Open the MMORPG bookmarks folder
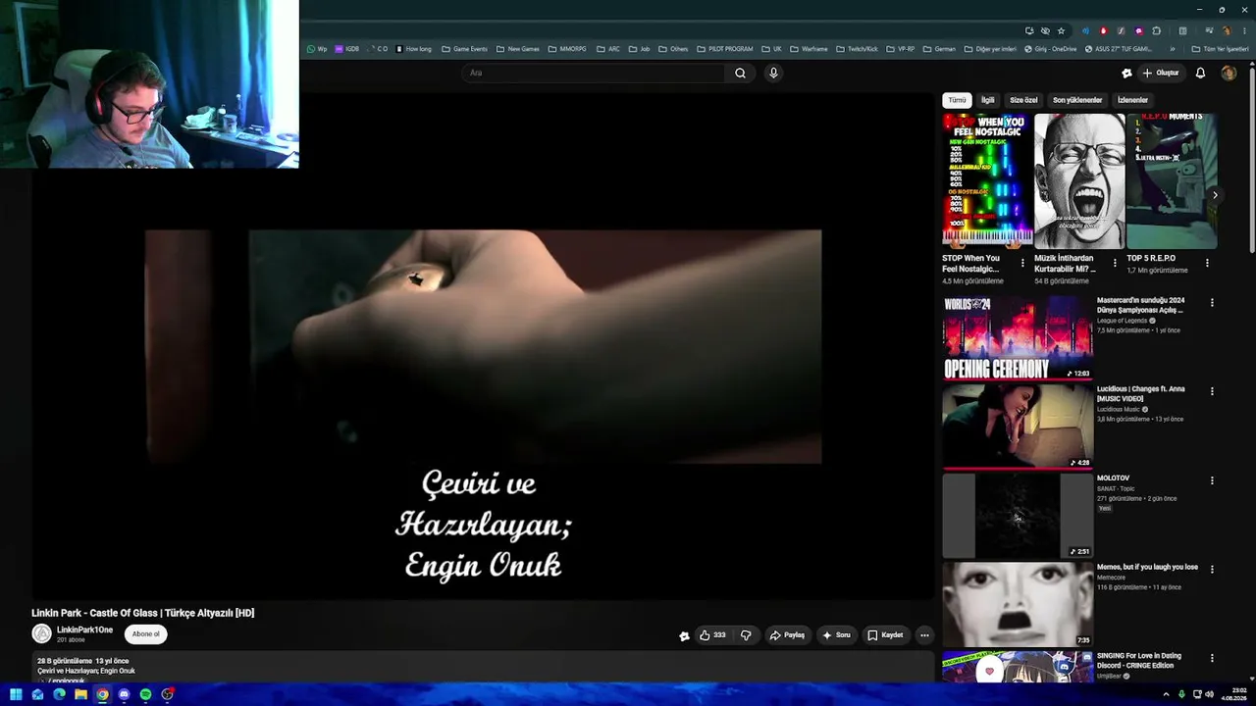This screenshot has width=1256, height=706. (x=567, y=49)
